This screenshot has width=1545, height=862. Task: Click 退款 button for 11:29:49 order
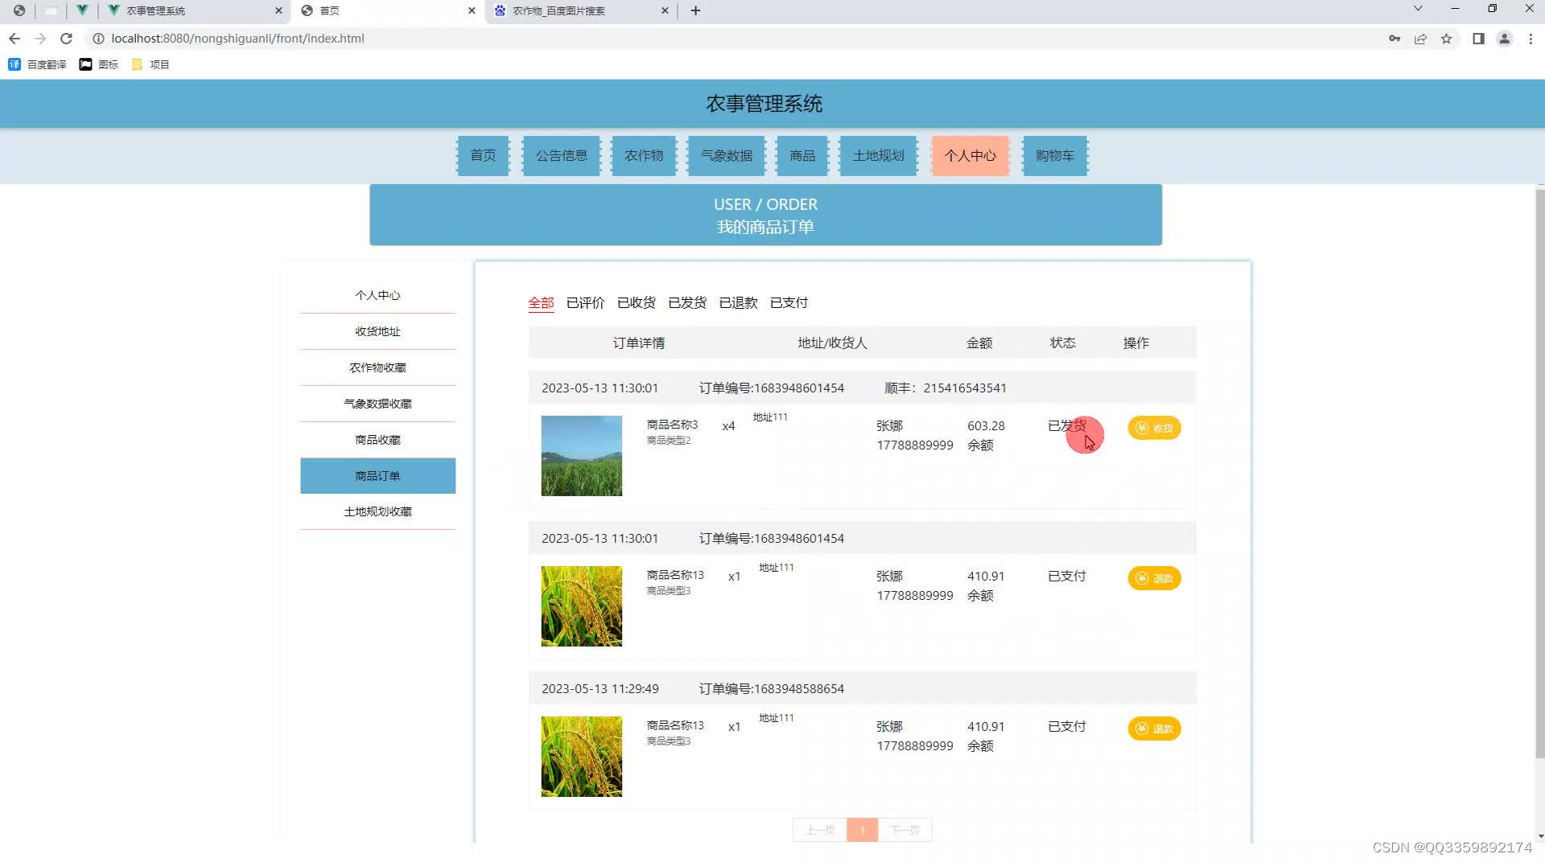coord(1154,729)
